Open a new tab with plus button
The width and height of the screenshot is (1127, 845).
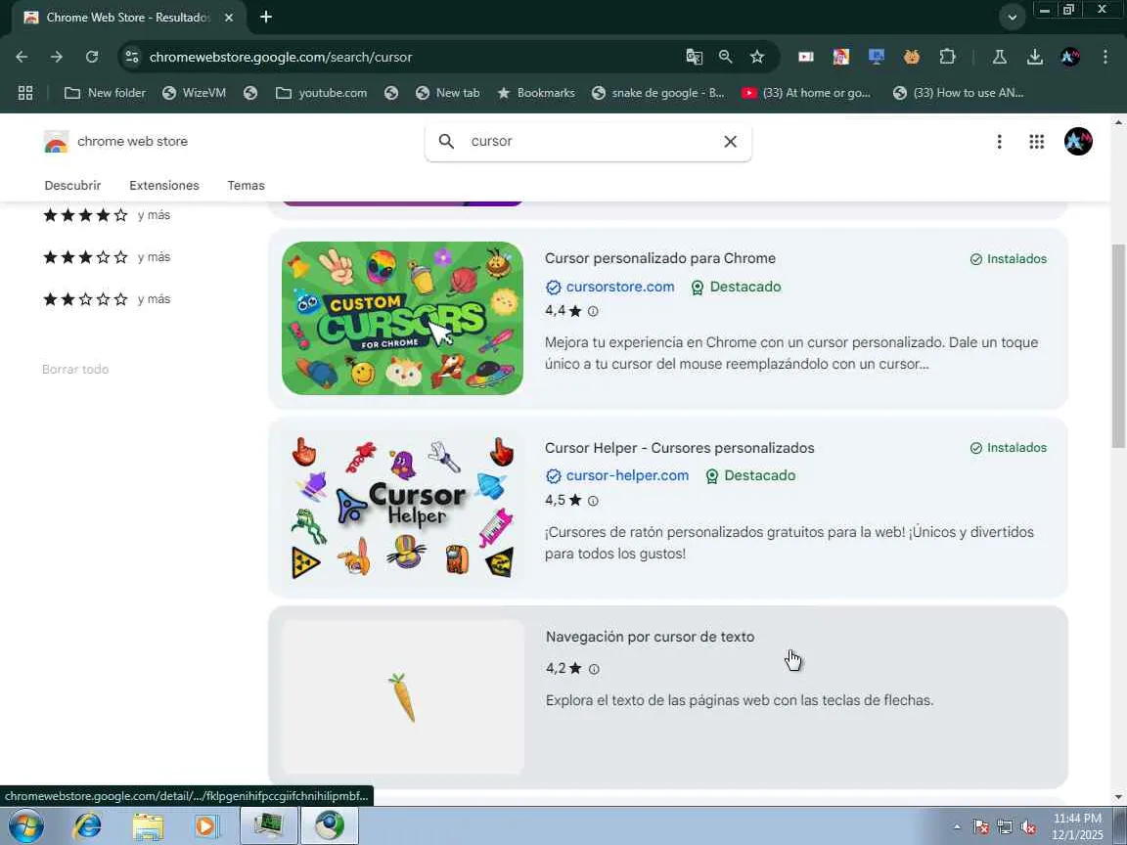click(266, 17)
